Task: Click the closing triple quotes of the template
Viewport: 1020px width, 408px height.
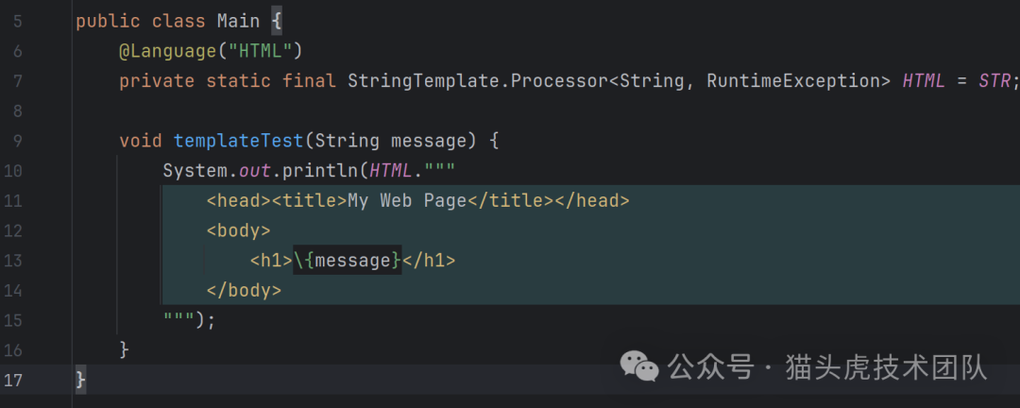Action: coord(178,320)
